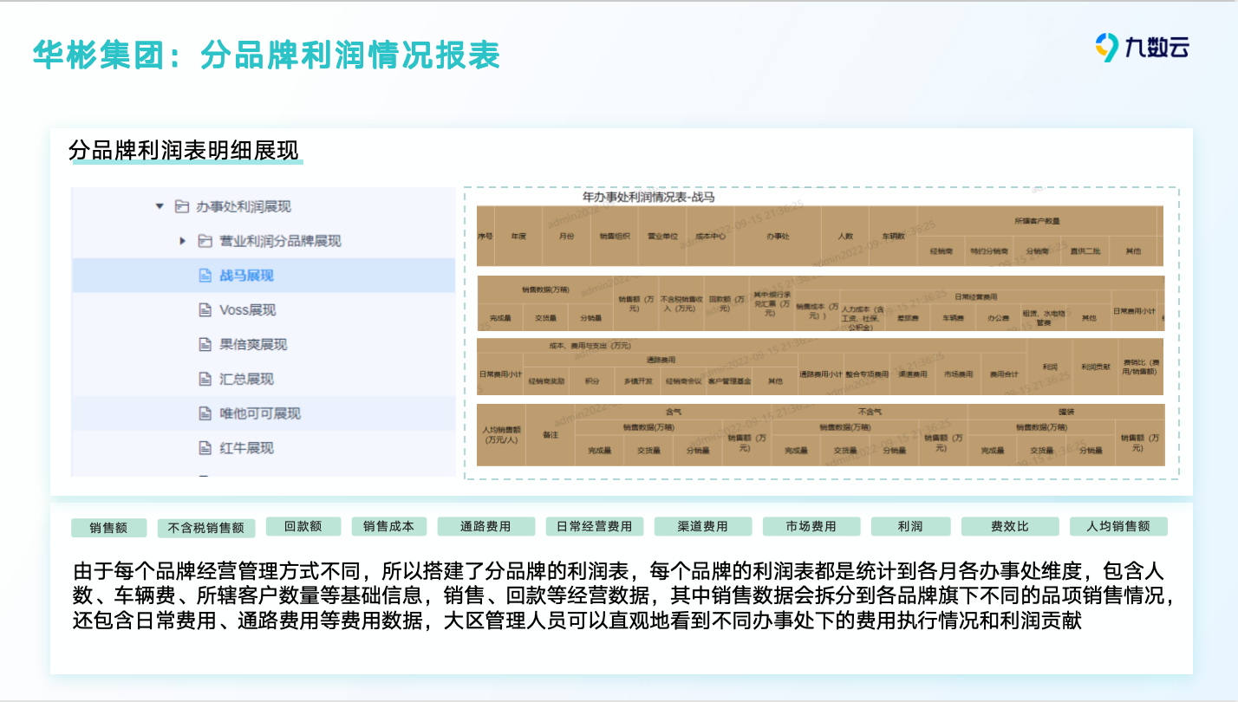Click the folder icon beside 办事处利润展现
The height and width of the screenshot is (702, 1238).
click(181, 206)
